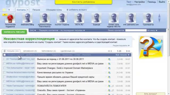This screenshot has width=170, height=95.
Task: Click the refresh icon on Письма tab
Action: (5, 51)
